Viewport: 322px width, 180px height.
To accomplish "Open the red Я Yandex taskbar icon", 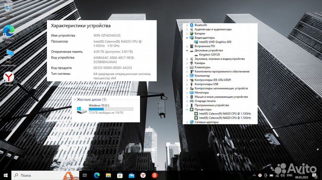I will coord(154,175).
